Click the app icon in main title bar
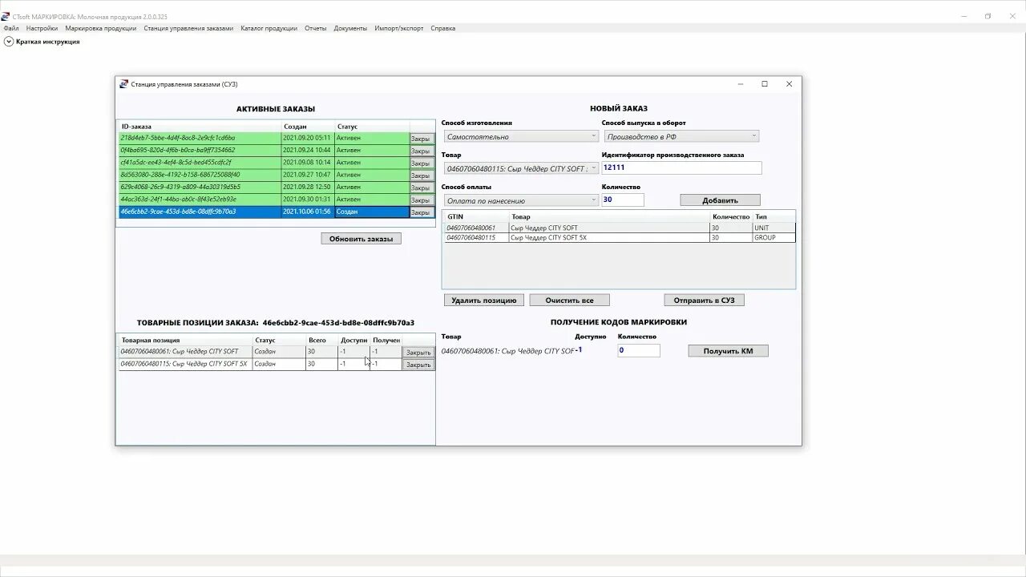 coord(6,16)
